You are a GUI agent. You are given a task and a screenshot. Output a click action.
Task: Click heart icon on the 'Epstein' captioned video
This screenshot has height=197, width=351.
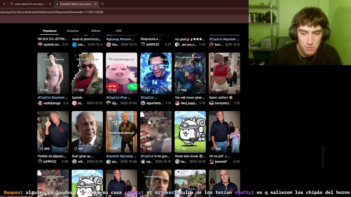pyautogui.click(x=76, y=90)
